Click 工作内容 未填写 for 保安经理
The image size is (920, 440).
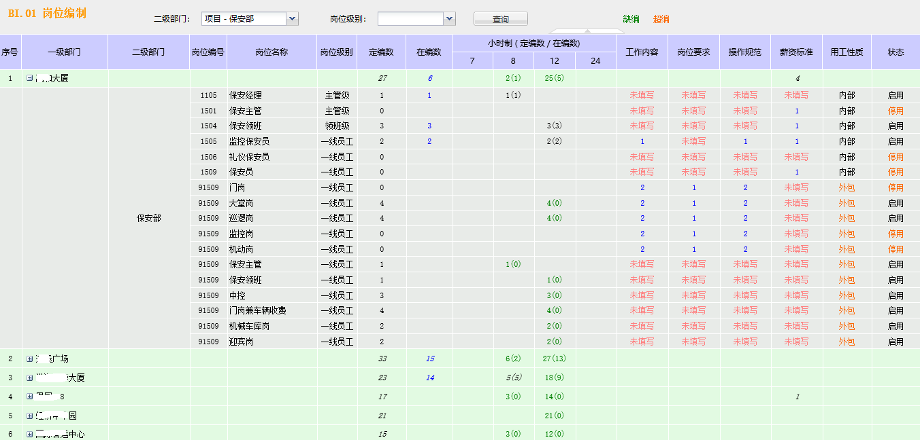click(x=642, y=95)
